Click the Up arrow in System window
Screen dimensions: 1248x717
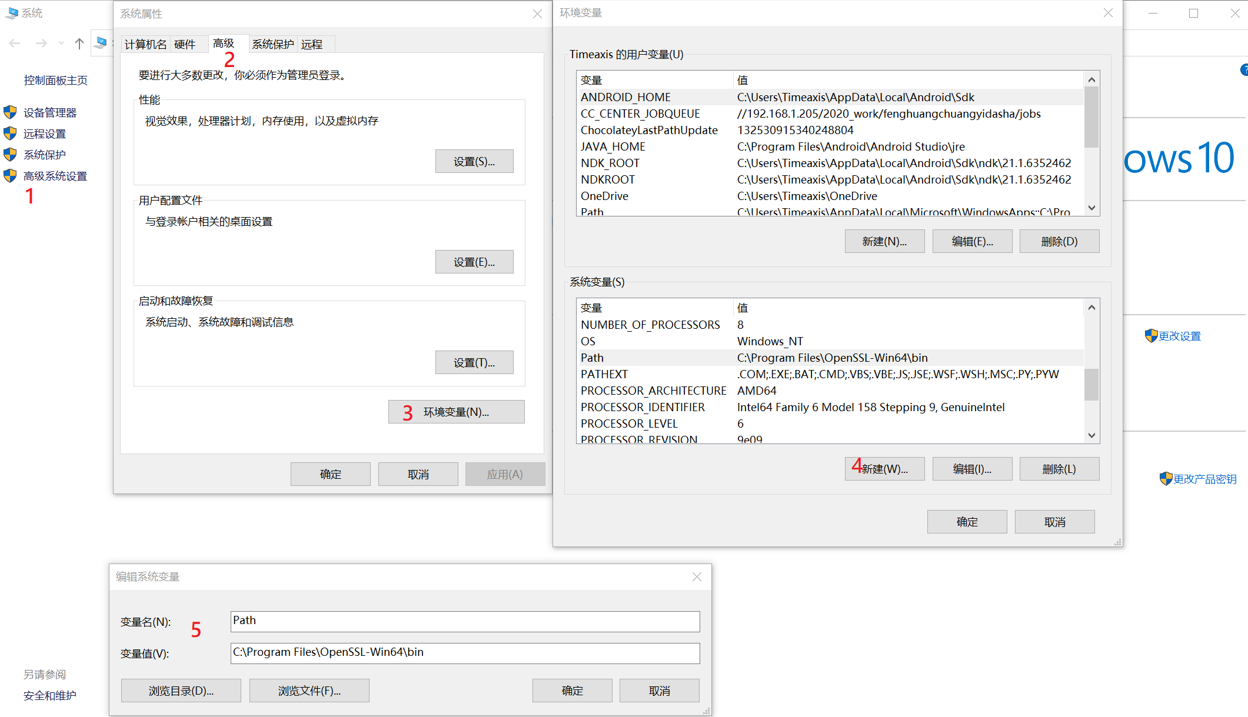click(x=79, y=43)
